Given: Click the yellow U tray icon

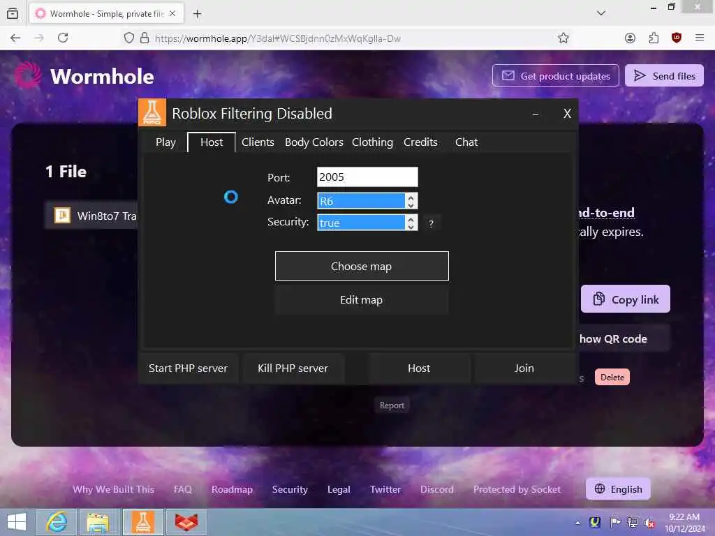Looking at the screenshot, I should pyautogui.click(x=595, y=522).
